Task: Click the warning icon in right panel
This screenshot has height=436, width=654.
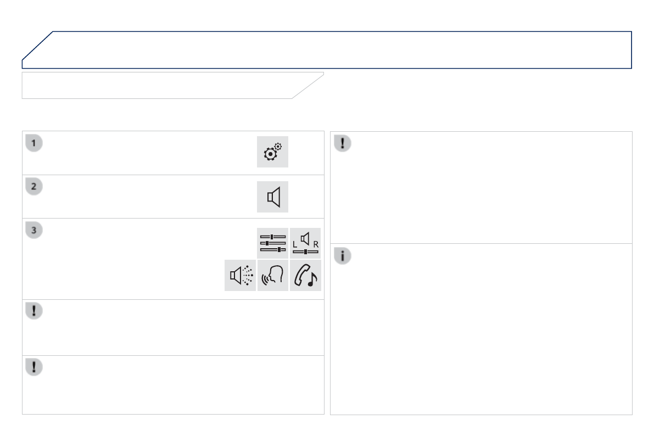Action: 343,144
